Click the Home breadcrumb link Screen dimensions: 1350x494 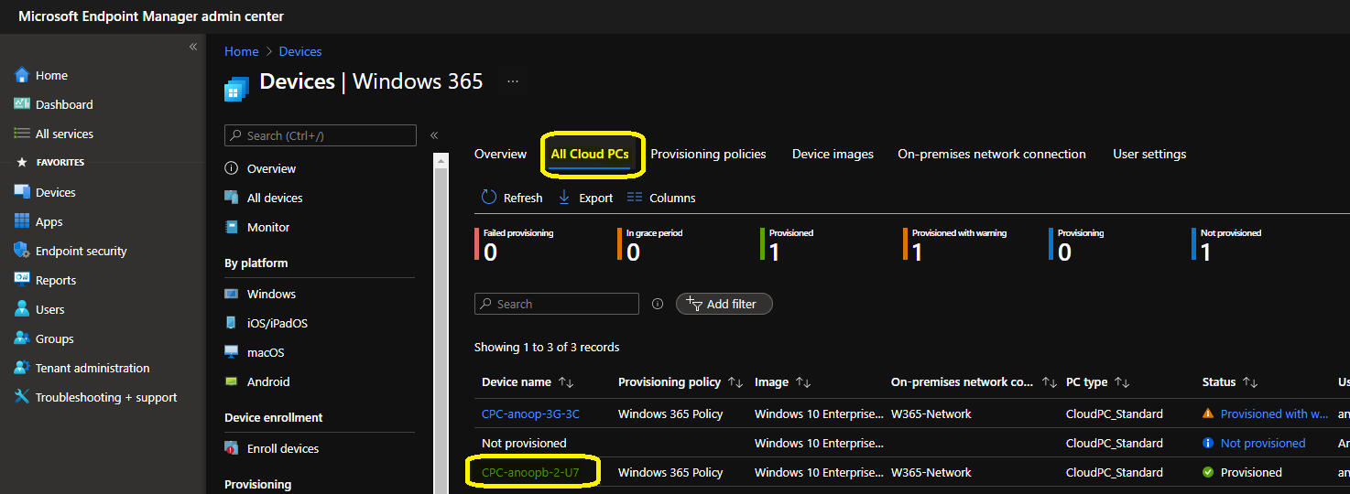pyautogui.click(x=242, y=51)
